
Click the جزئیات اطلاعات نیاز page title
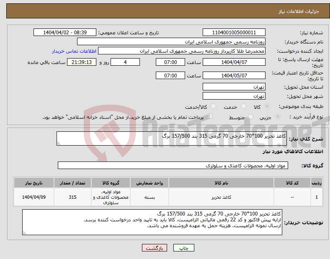(299, 11)
